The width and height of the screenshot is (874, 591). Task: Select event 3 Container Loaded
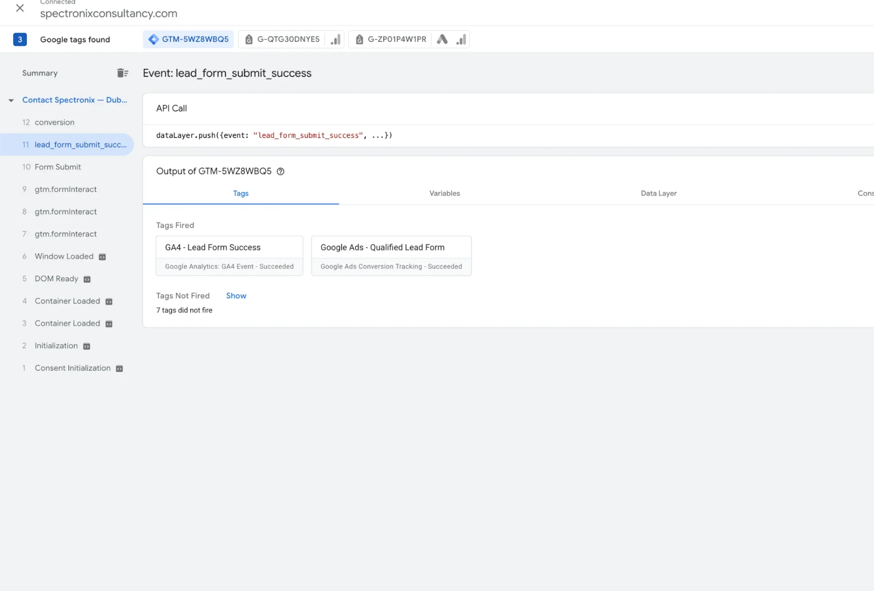tap(67, 323)
